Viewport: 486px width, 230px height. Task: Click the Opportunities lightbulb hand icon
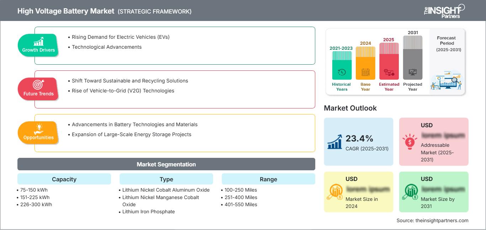[x=38, y=128]
